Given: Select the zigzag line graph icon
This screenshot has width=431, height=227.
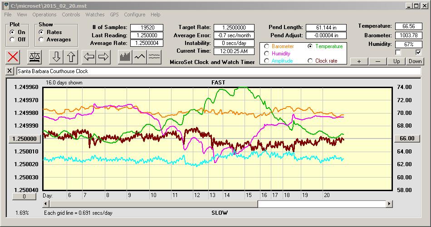Looking at the screenshot, I should pyautogui.click(x=140, y=57).
